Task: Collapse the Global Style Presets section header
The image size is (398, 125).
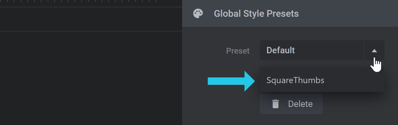Action: point(290,13)
